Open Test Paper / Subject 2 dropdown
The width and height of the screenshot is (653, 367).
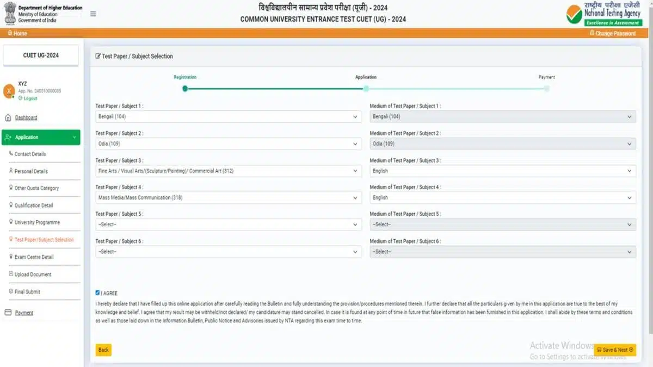(x=229, y=144)
